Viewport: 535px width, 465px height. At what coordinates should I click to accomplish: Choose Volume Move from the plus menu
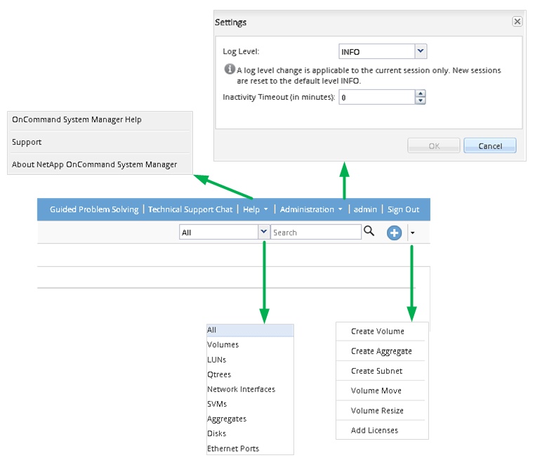(381, 391)
